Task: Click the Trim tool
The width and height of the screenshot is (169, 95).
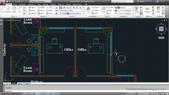Action: point(49,8)
